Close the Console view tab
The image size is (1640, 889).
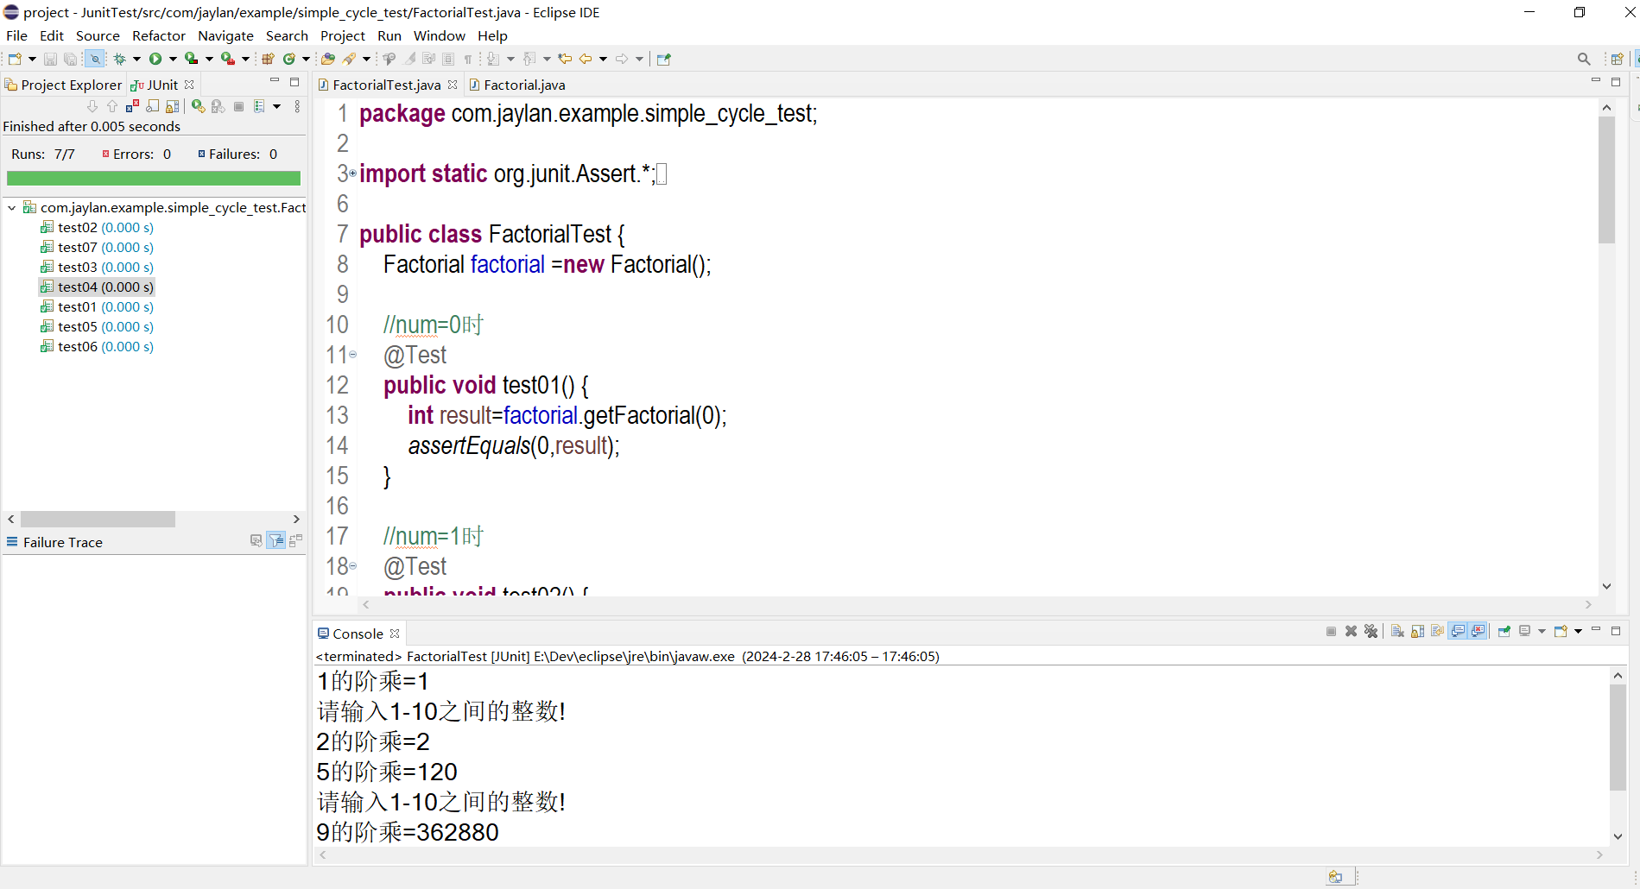395,634
